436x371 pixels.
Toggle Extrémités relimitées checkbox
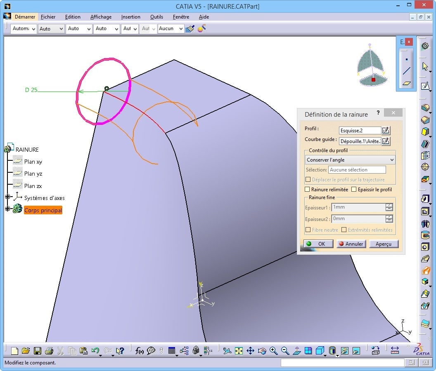pyautogui.click(x=344, y=230)
